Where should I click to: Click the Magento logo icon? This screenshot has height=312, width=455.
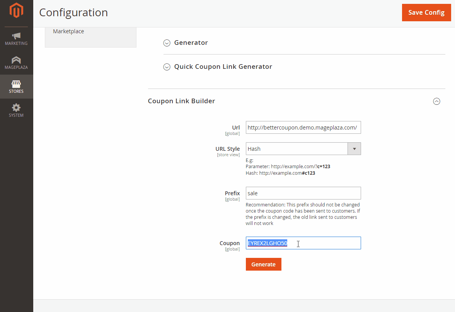tap(16, 11)
